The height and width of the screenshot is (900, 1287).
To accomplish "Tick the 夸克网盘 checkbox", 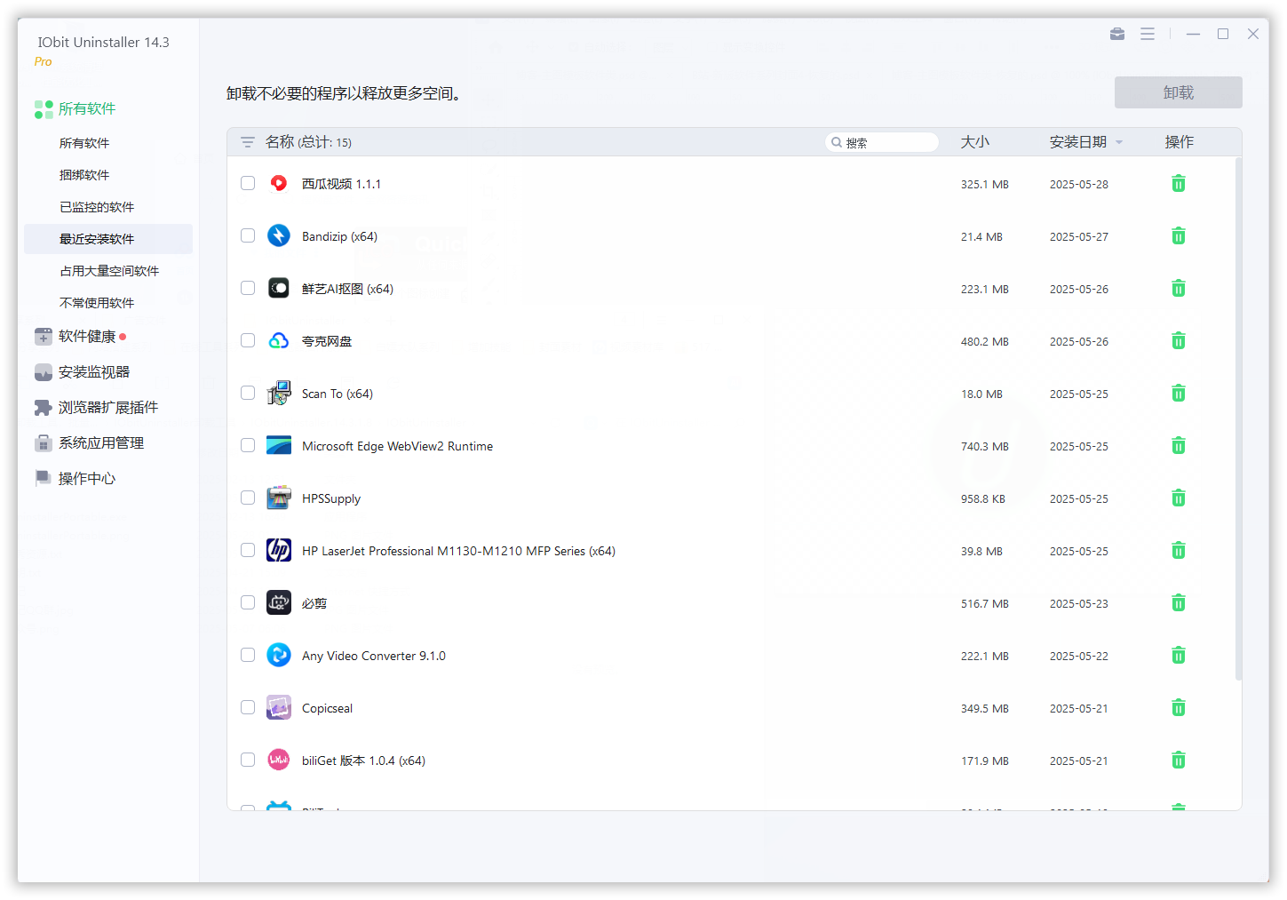I will click(248, 340).
